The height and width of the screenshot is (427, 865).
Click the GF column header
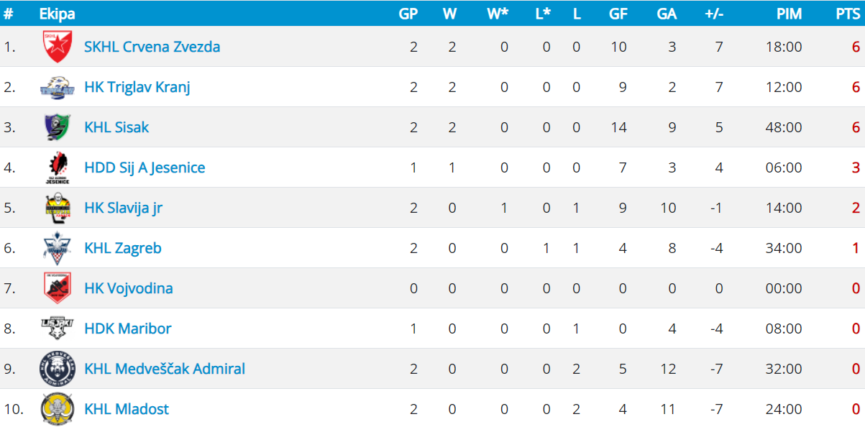618,14
